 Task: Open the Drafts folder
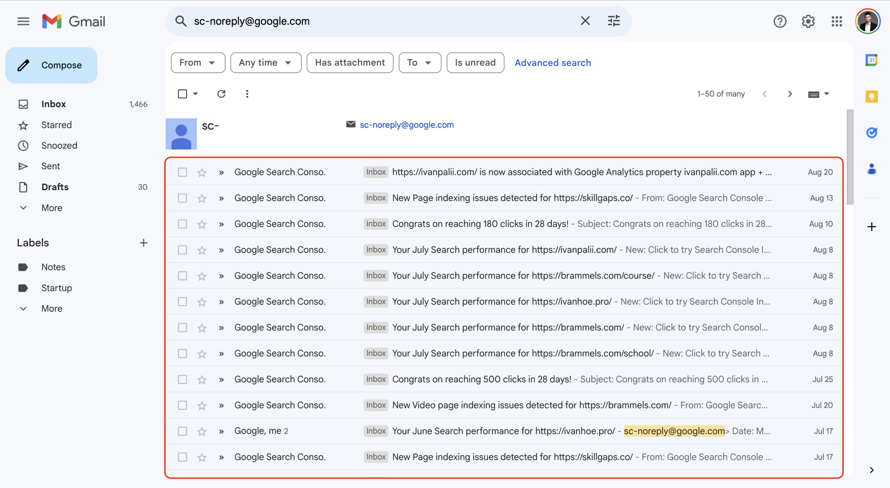(x=55, y=187)
